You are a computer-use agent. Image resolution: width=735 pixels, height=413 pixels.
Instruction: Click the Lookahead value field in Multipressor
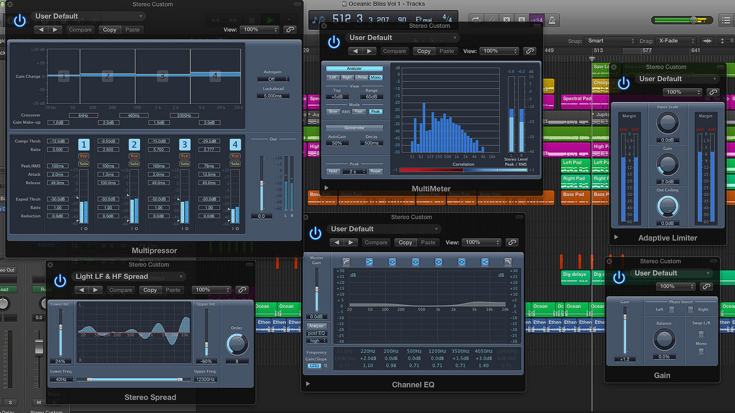272,96
